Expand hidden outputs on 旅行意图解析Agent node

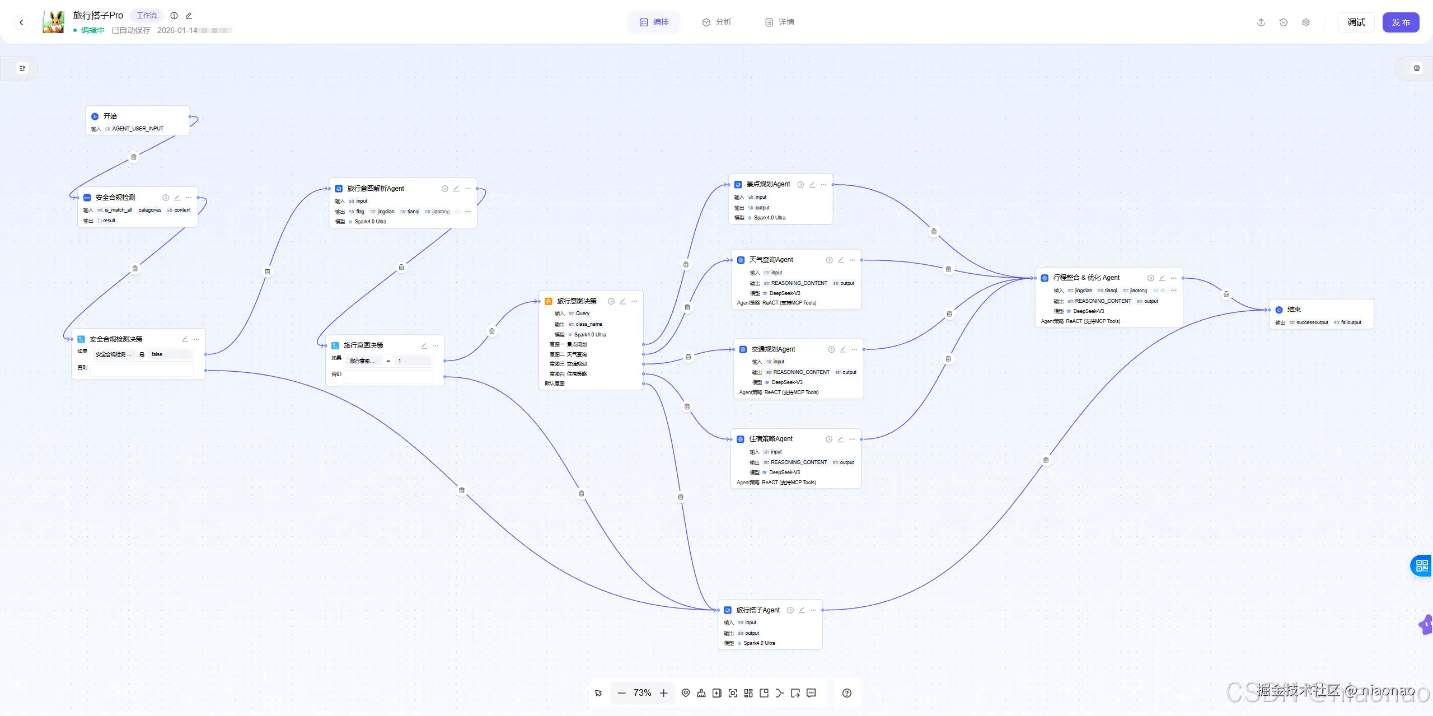coord(467,212)
